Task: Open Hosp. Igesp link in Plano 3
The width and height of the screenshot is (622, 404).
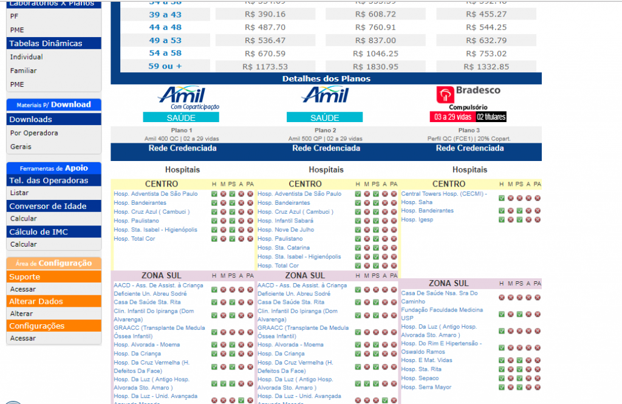Action: tap(417, 220)
